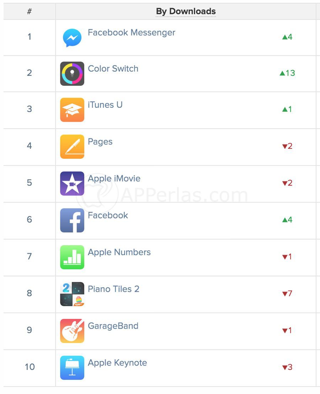320x394 pixels.
Task: Click the Facebook Messenger app icon
Action: 72,38
